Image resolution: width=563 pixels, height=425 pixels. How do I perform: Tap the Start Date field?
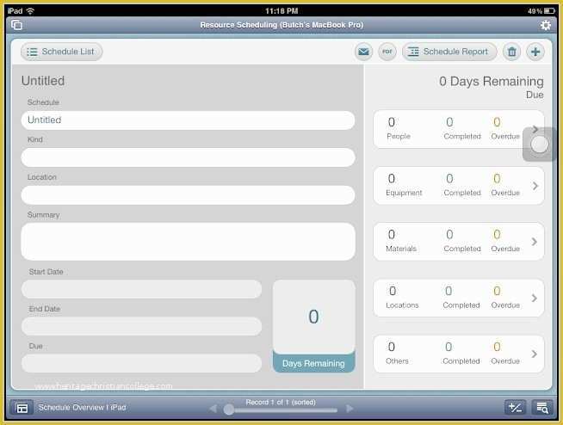(x=141, y=289)
